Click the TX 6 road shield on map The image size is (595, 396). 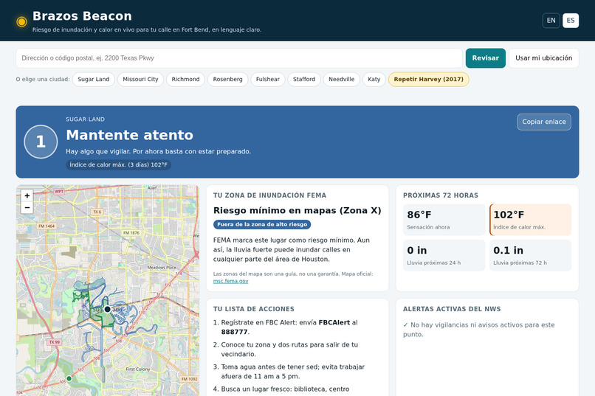tap(97, 212)
